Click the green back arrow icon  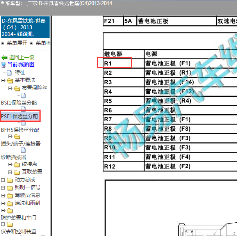4,57
